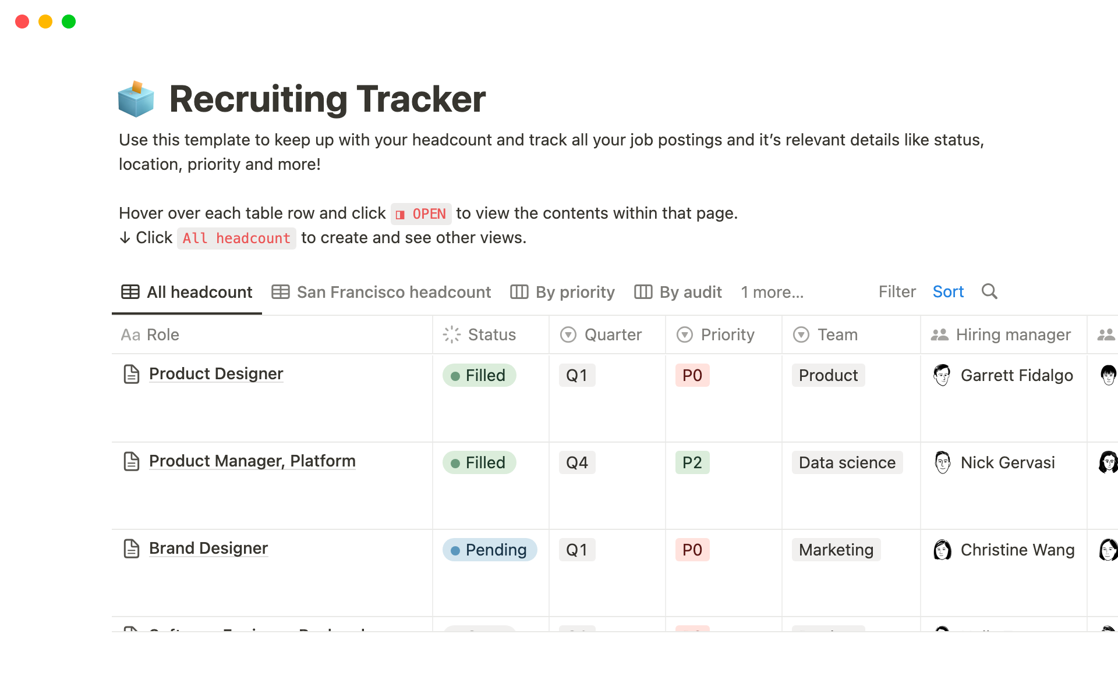1118x698 pixels.
Task: Click the Product Designer page icon
Action: [132, 374]
